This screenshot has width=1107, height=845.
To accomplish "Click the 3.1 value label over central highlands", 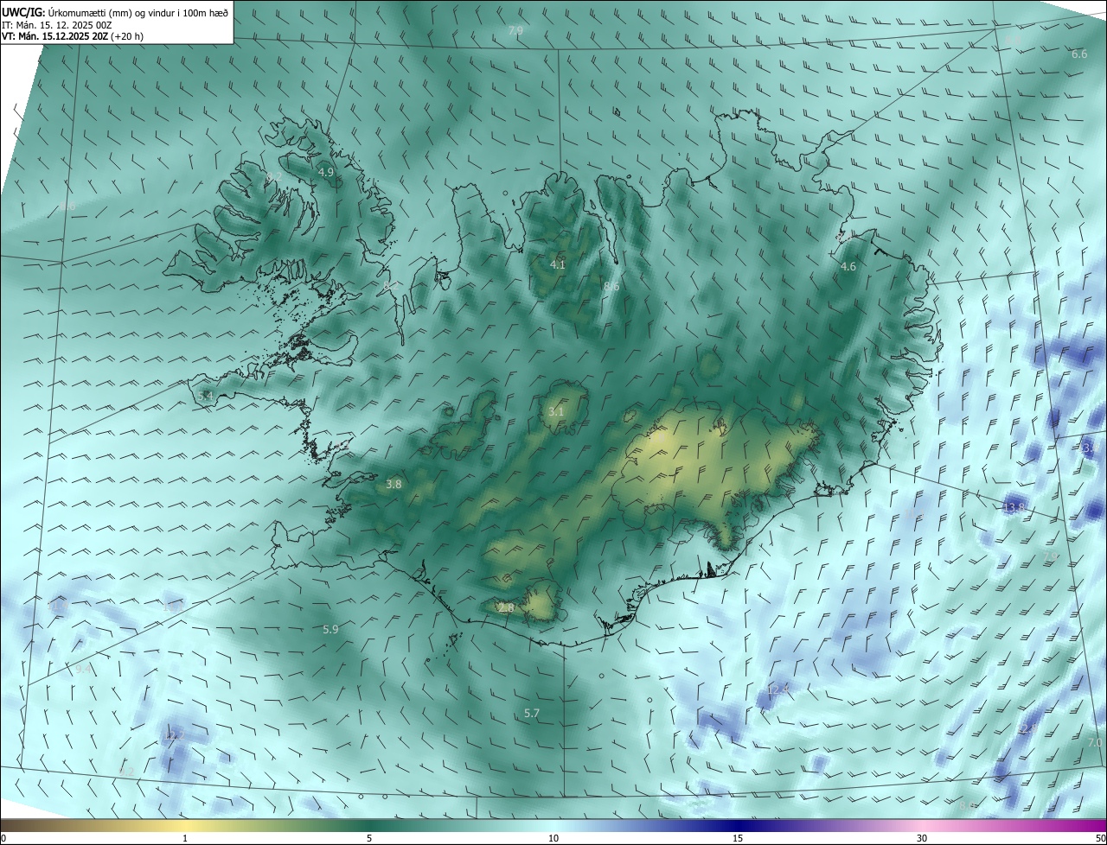I will (x=556, y=412).
